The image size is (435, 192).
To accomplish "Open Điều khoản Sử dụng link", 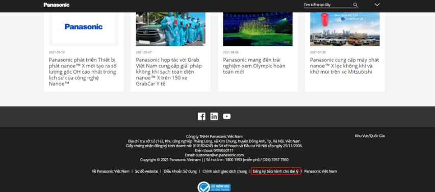I will tap(180, 171).
